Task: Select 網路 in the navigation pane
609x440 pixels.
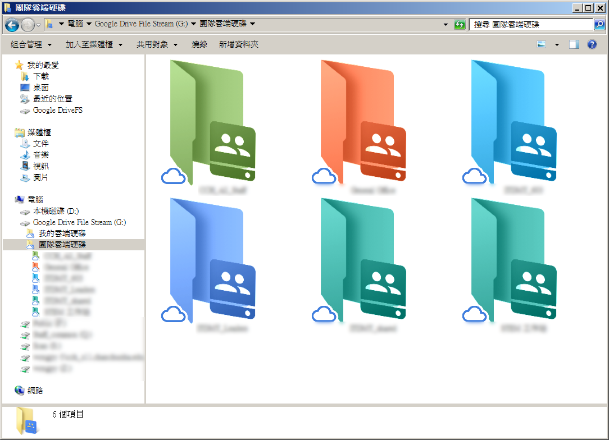Action: [x=35, y=391]
